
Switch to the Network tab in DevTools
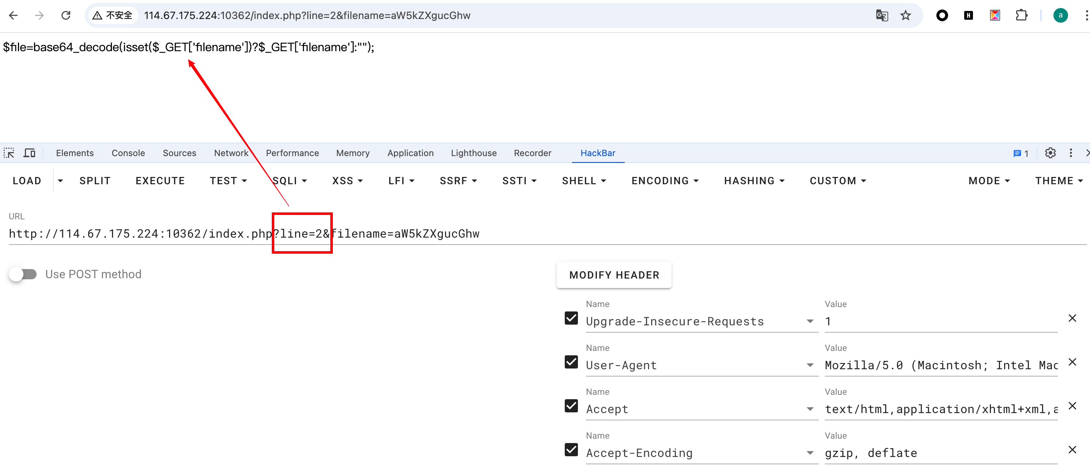point(232,153)
